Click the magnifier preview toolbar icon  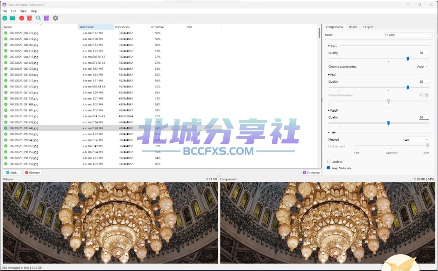(x=38, y=18)
